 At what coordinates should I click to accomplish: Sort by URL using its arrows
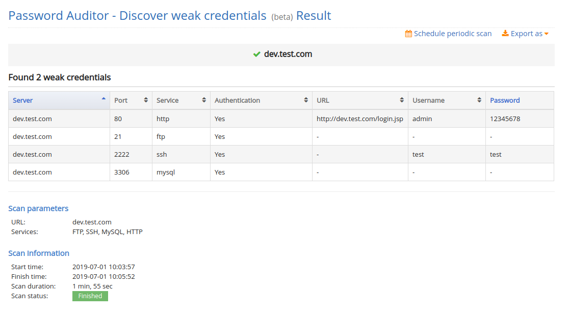click(402, 100)
